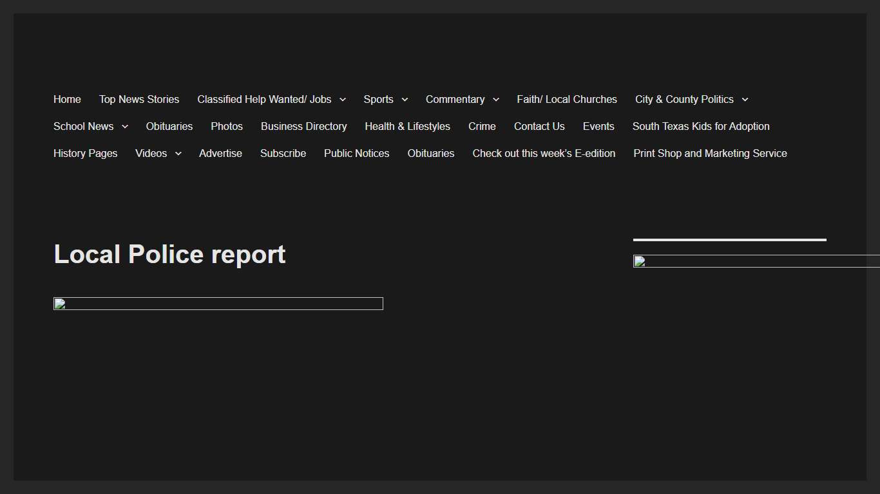880x494 pixels.
Task: Open the Faith/ Local Churches page
Action: [567, 100]
